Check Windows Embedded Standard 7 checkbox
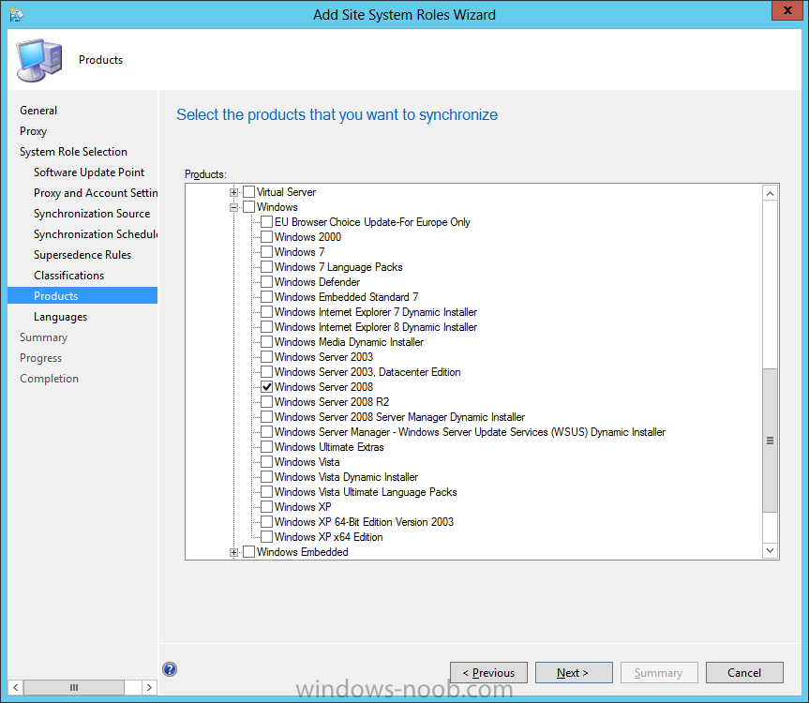The image size is (809, 703). [267, 296]
